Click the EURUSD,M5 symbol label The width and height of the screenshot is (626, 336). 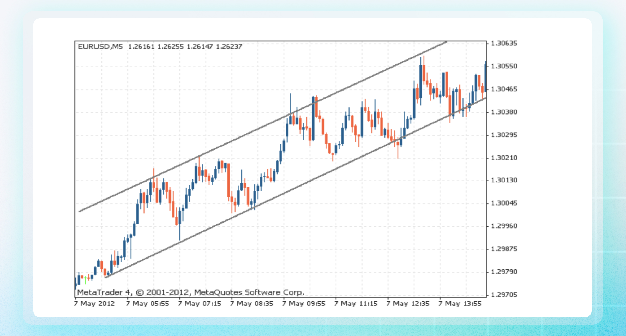coord(100,47)
